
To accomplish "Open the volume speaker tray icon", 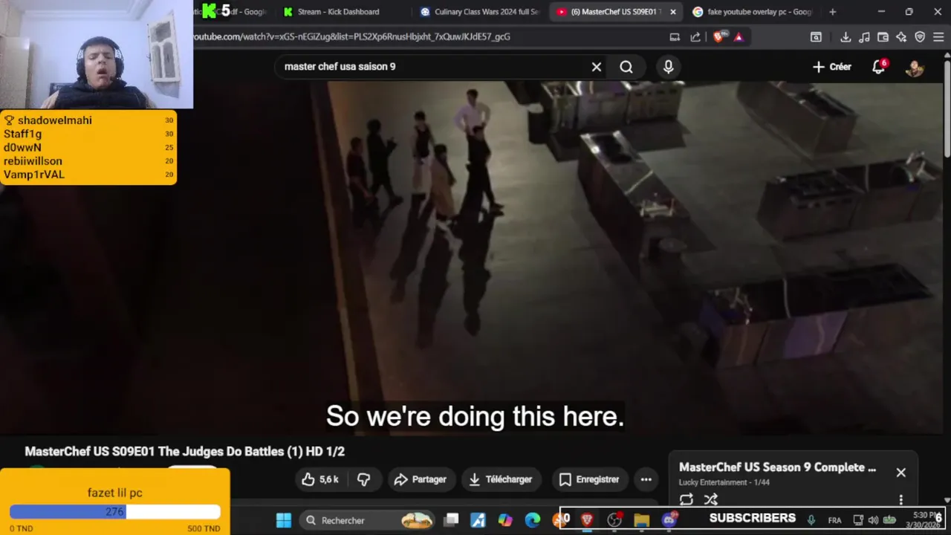I will [x=873, y=520].
